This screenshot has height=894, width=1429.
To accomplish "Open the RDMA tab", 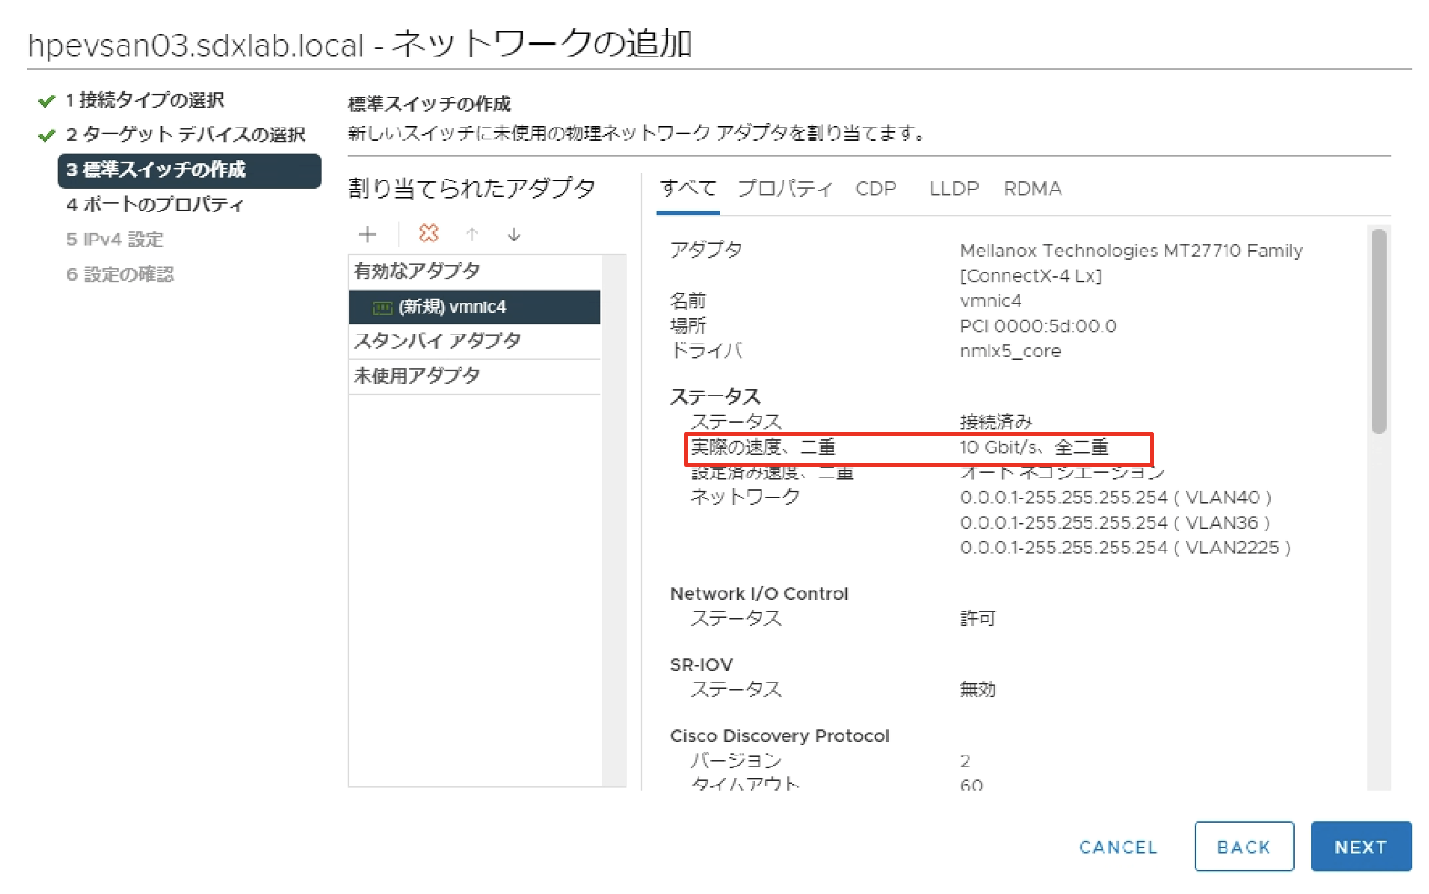I will click(1032, 189).
